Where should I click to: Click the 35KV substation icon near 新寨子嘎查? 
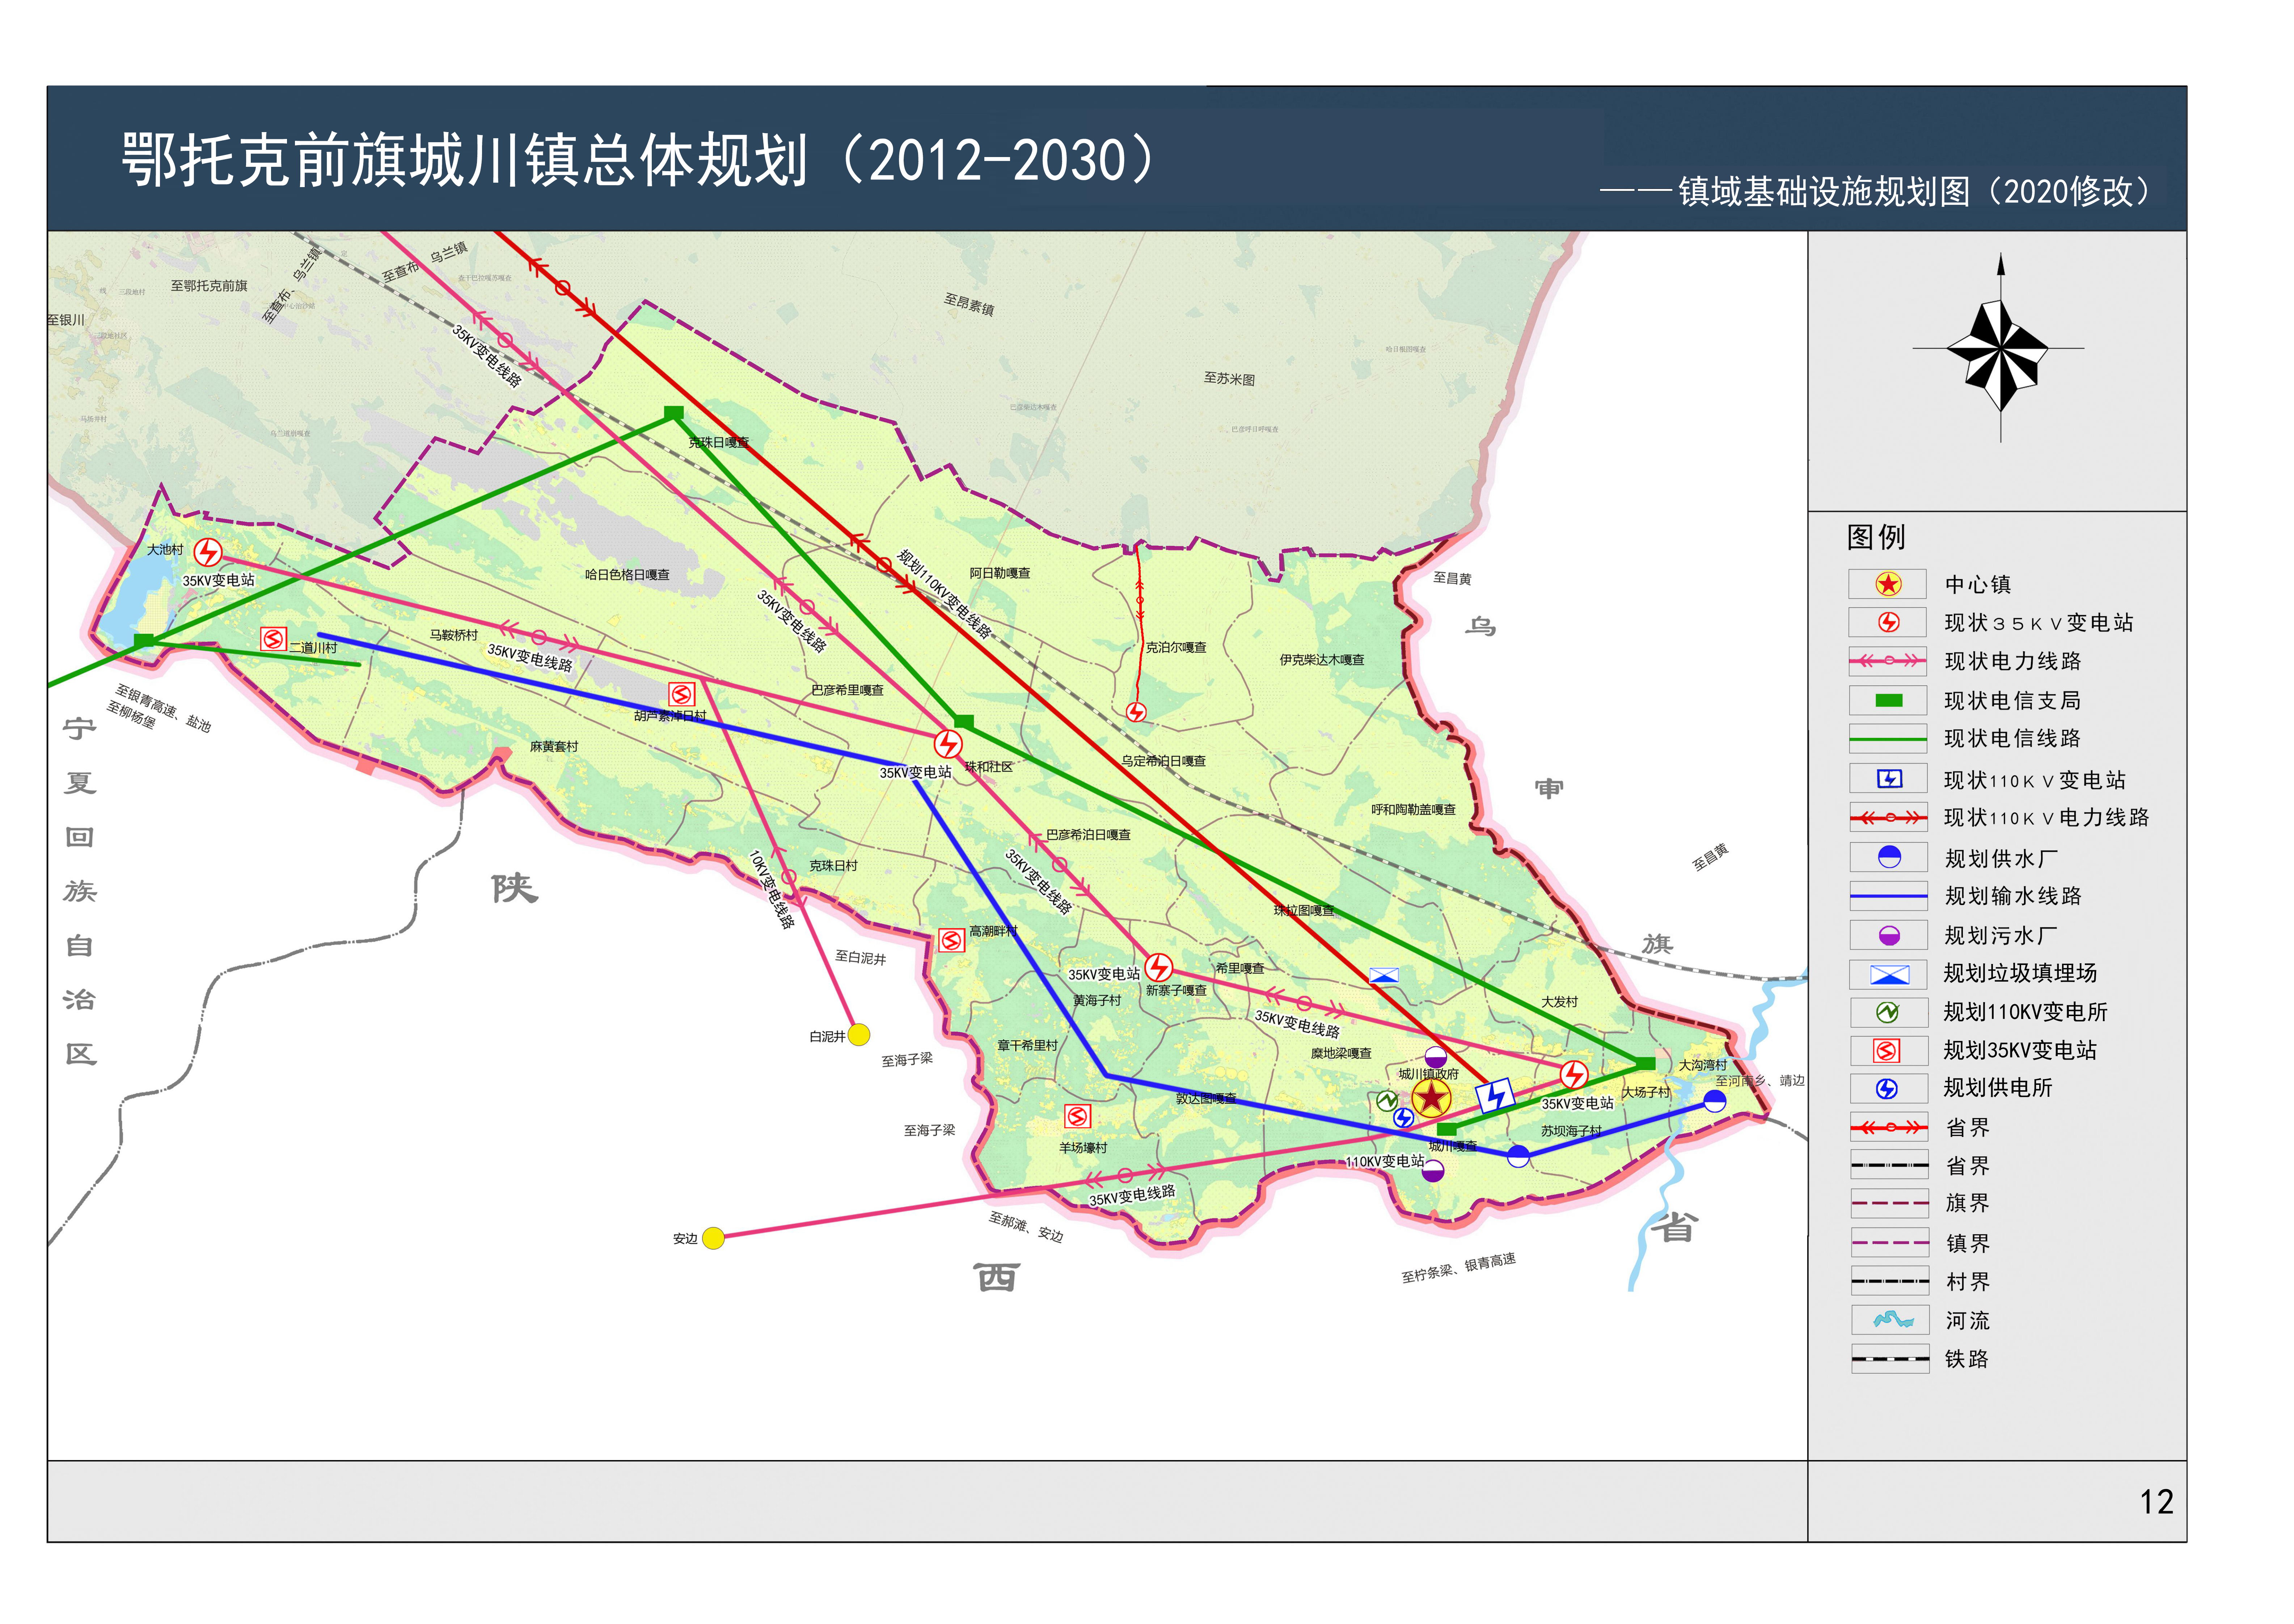(1158, 967)
